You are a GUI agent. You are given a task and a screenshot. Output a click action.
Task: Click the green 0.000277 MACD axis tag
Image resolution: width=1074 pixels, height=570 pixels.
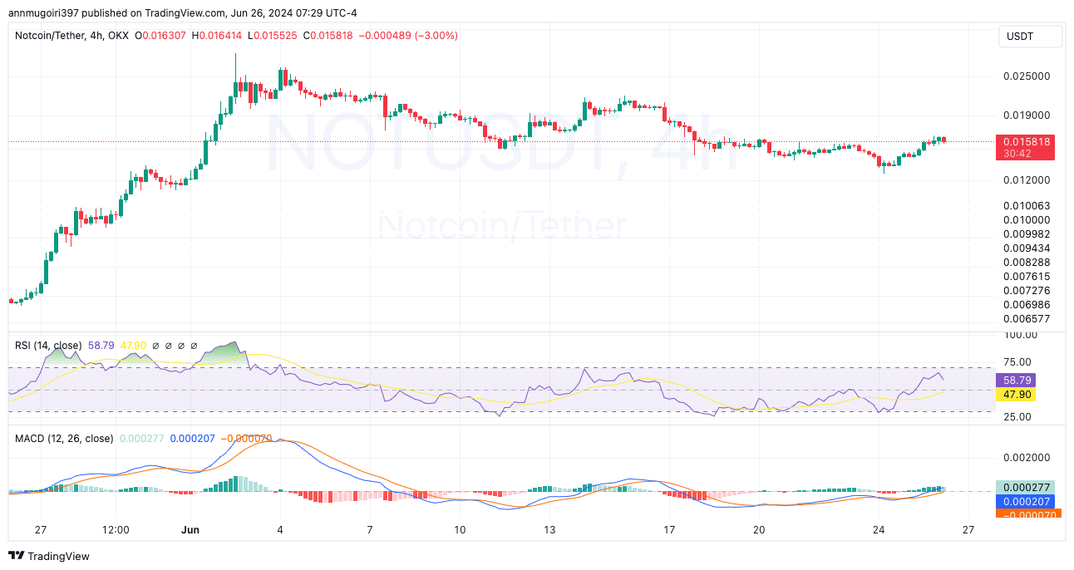coord(1025,488)
